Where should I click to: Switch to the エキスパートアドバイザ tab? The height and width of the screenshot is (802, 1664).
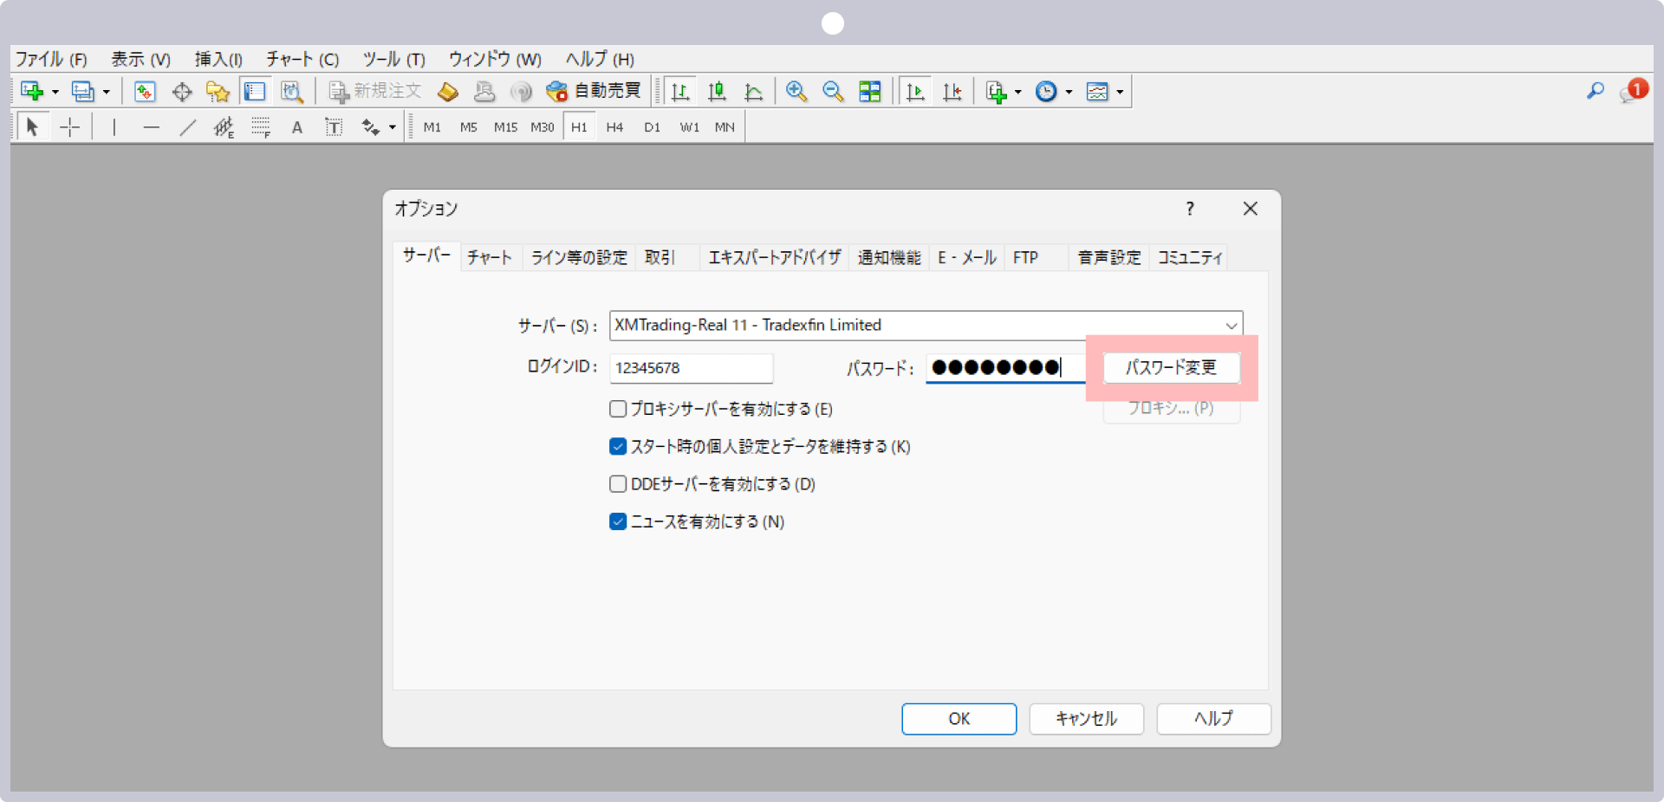pos(775,257)
